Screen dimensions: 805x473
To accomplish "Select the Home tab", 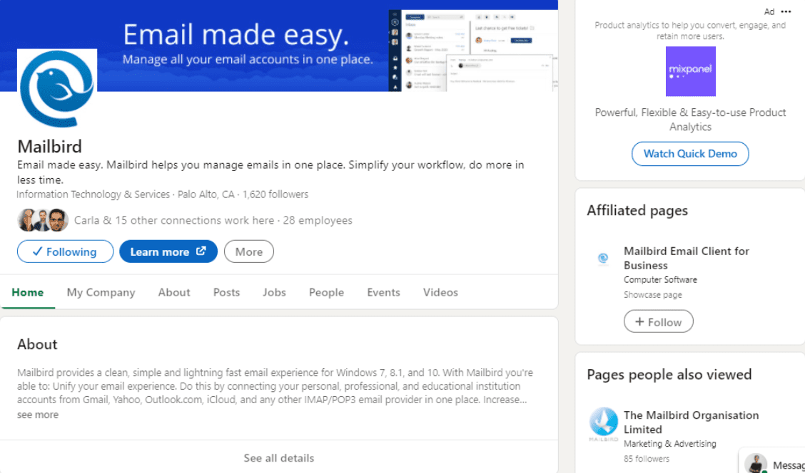I will tap(28, 292).
